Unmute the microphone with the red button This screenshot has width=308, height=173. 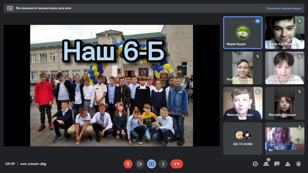coord(128,164)
